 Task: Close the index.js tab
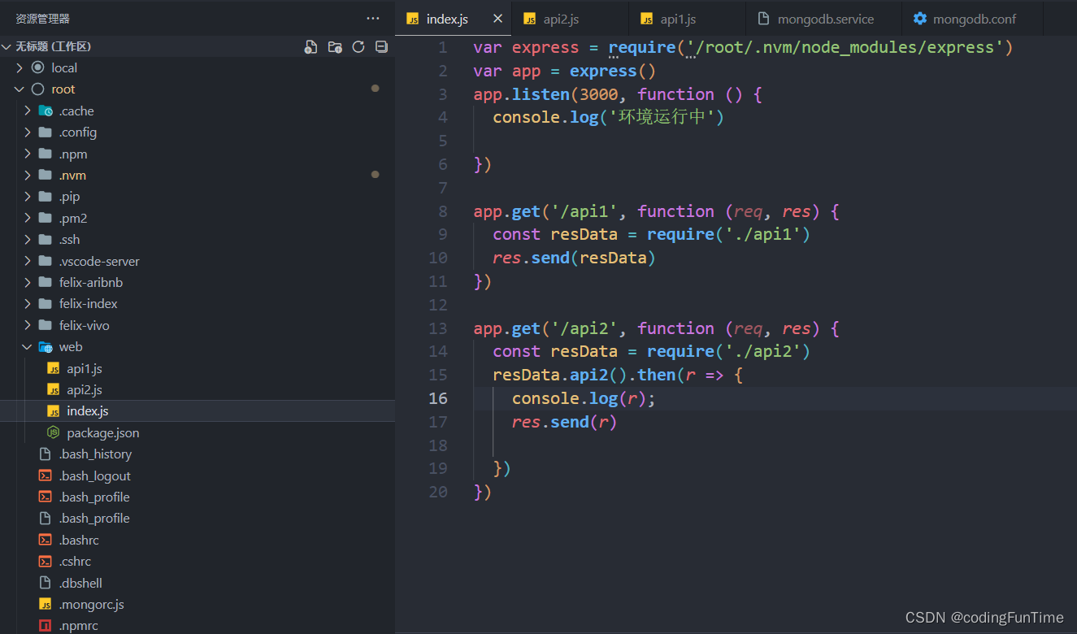coord(498,18)
